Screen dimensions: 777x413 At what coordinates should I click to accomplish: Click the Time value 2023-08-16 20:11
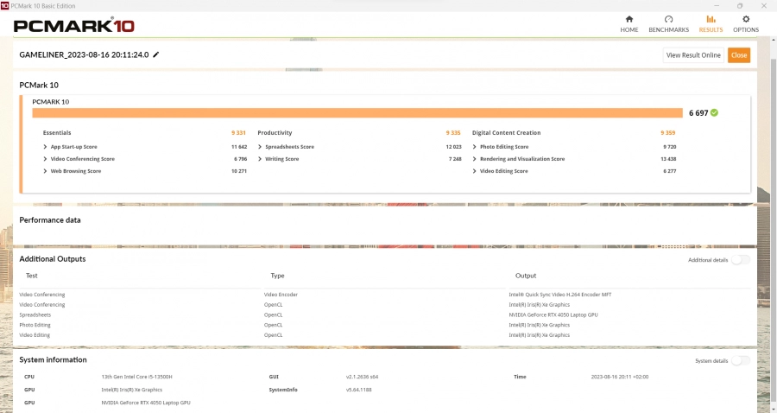[x=619, y=377]
